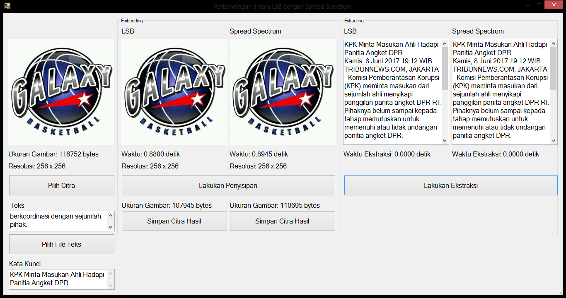Click down arrow of LSB extracted text scrollbar
The width and height of the screenshot is (566, 298).
pos(445,141)
